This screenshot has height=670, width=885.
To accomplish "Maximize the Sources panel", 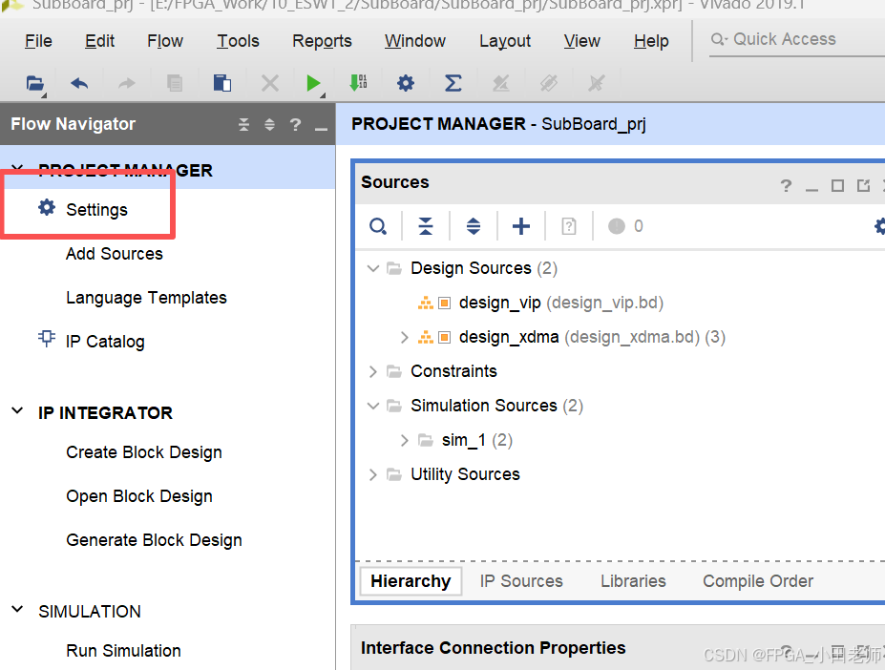I will pyautogui.click(x=837, y=186).
